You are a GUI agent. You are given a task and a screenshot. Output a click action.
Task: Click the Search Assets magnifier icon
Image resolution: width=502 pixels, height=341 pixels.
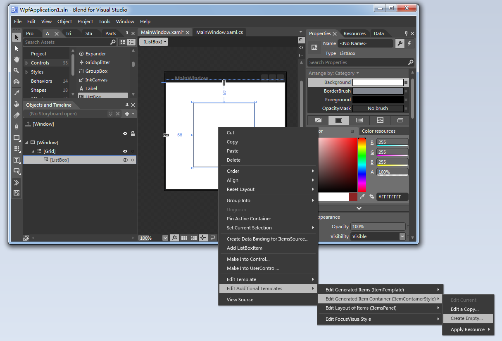[113, 42]
